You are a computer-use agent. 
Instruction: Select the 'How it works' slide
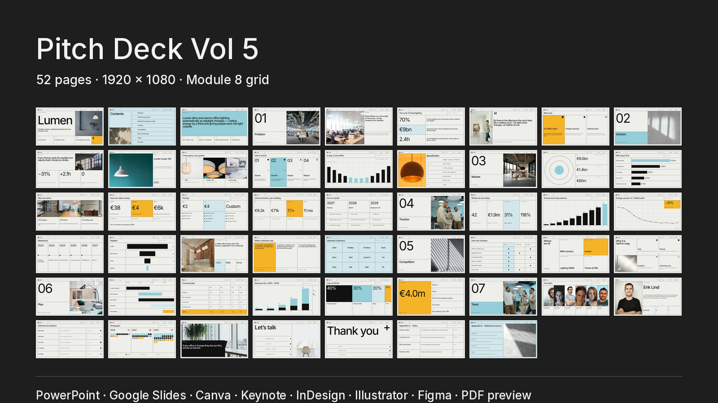pos(287,169)
